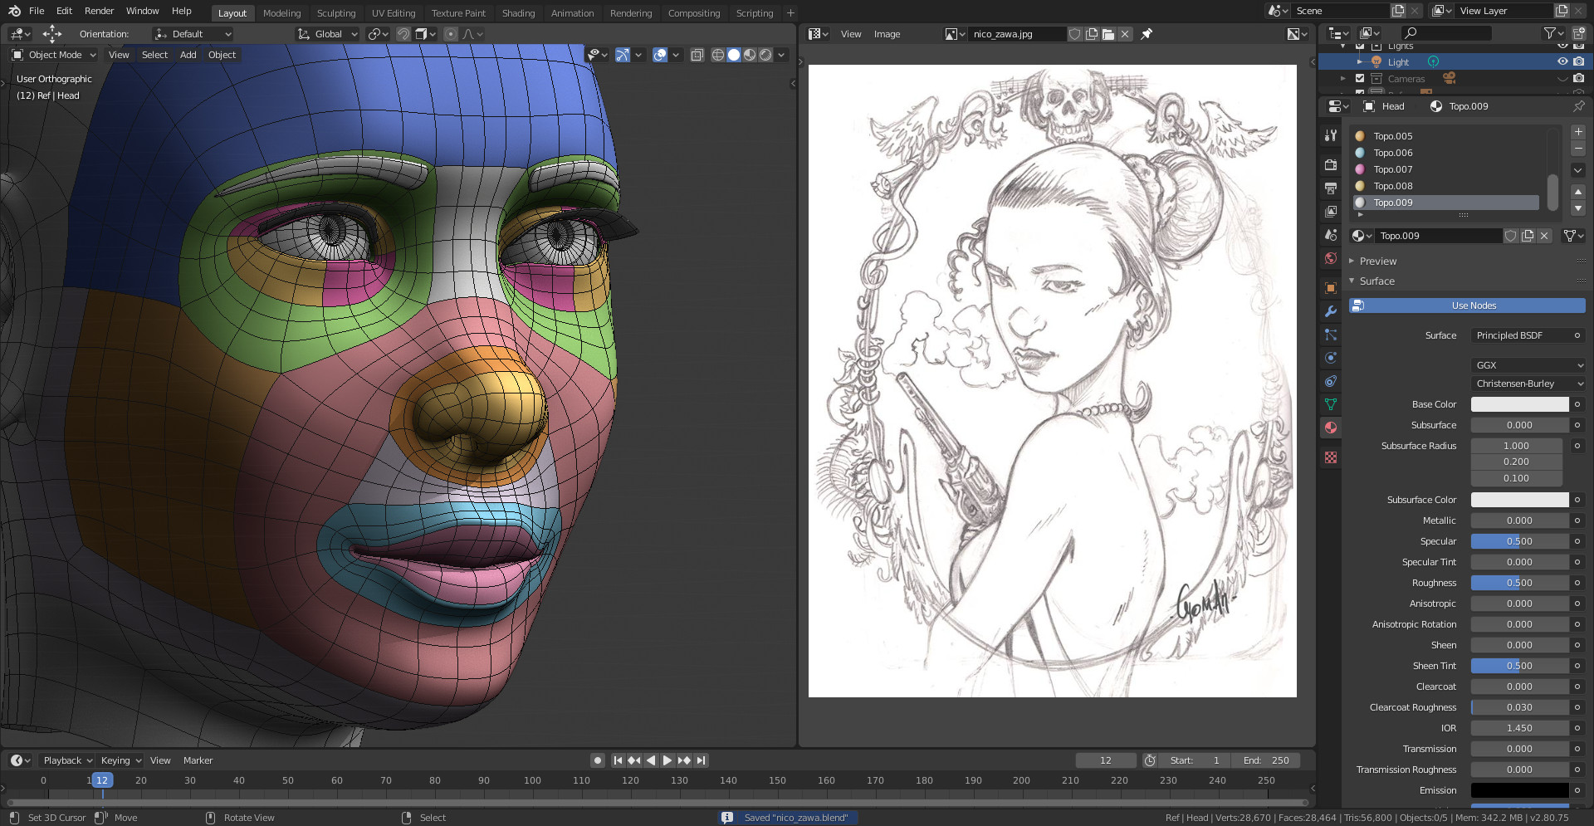Open the Orientation Default dropdown

point(193,34)
